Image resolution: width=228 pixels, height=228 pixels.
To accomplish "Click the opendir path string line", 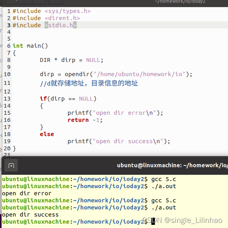I will tap(116, 74).
